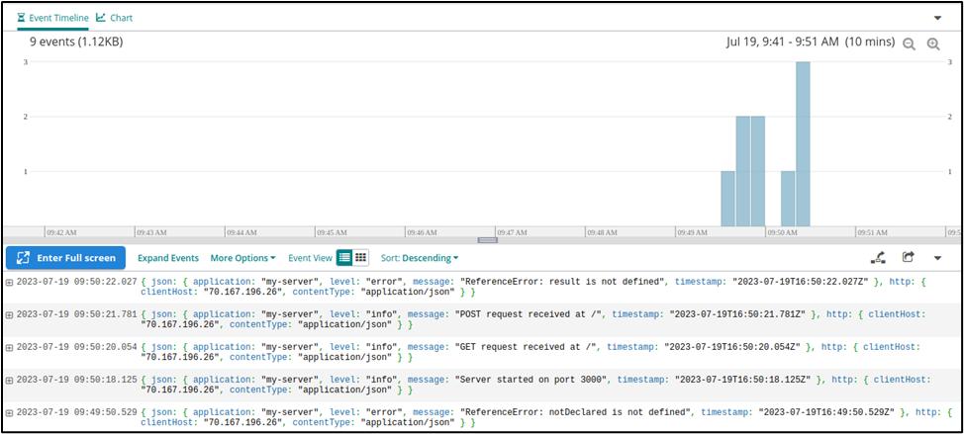Click the timeline resize handle below chart
The image size is (964, 434).
pyautogui.click(x=487, y=240)
